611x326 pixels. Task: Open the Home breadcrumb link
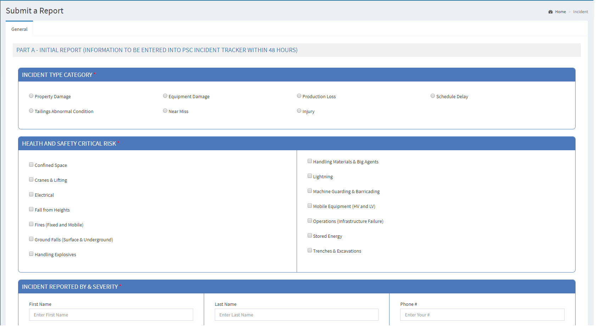click(560, 12)
